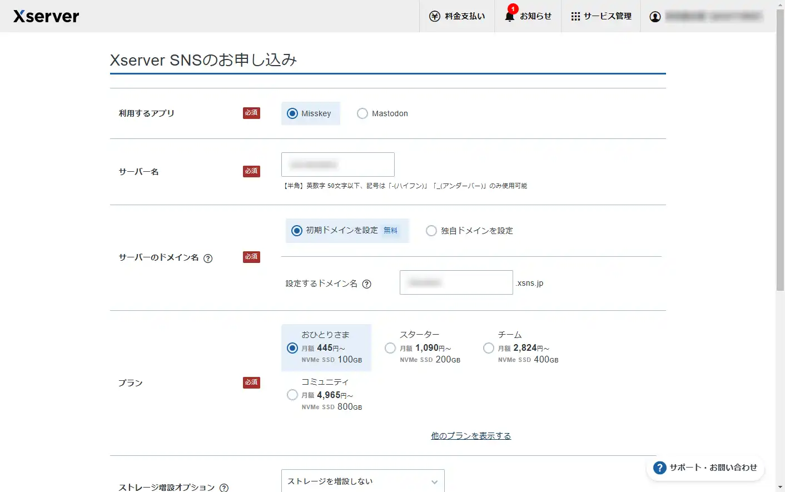Click the page vertical scrollbar thumb
The width and height of the screenshot is (785, 492).
(781, 150)
